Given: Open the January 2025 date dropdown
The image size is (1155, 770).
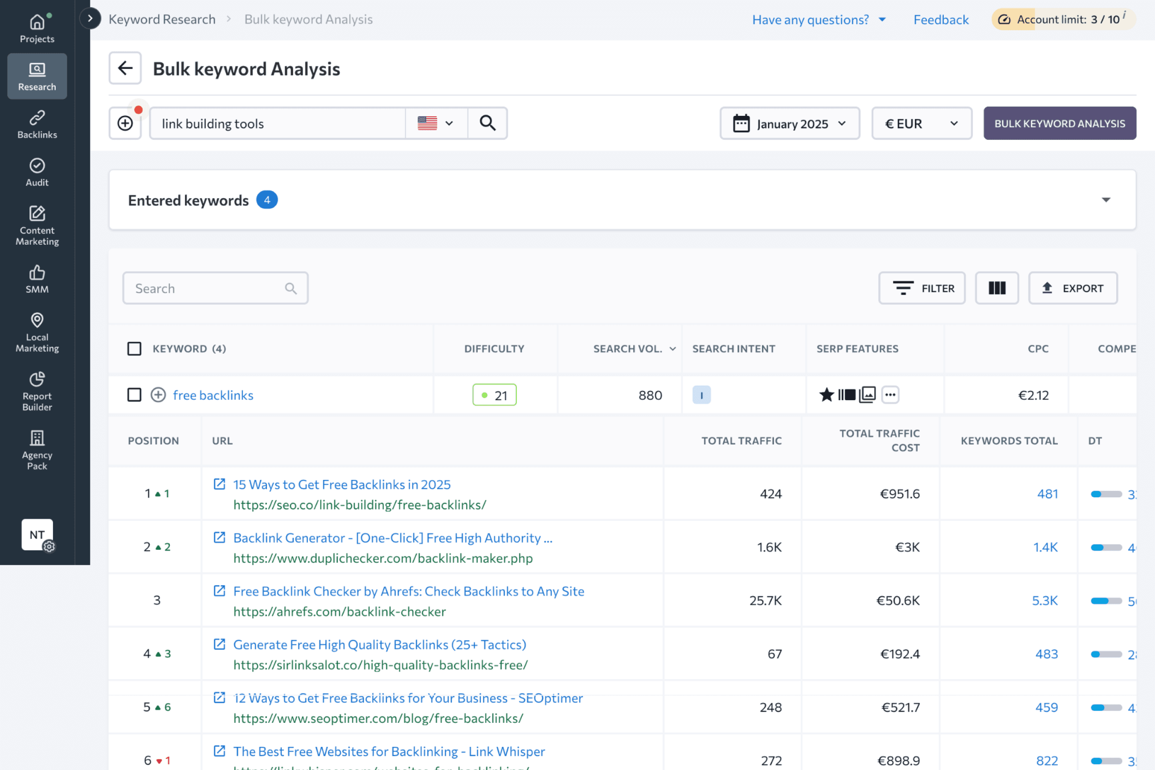Looking at the screenshot, I should (x=789, y=123).
